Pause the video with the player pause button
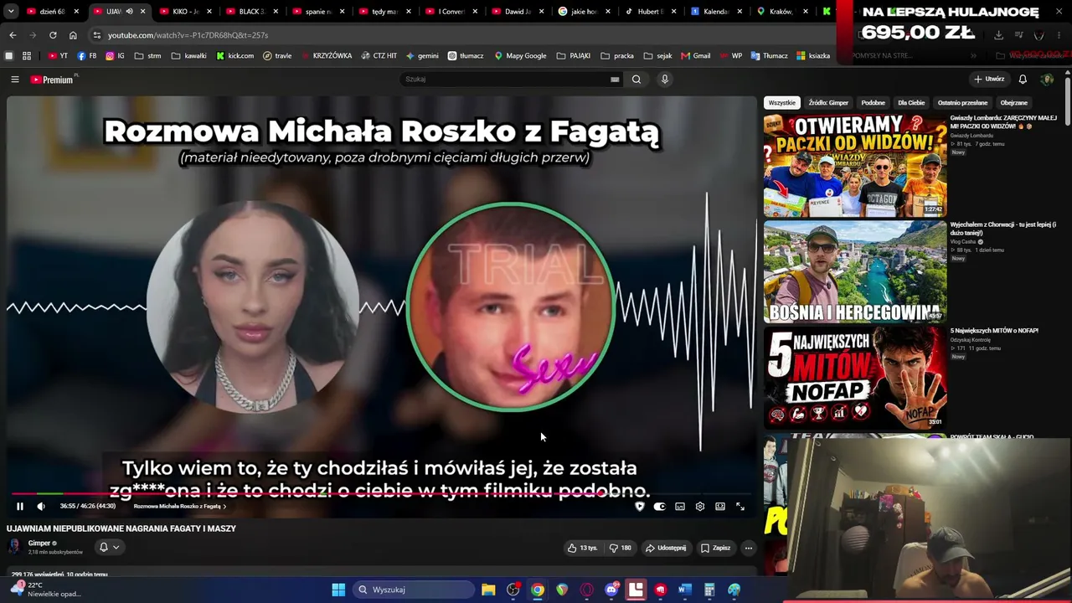The image size is (1072, 603). point(20,506)
